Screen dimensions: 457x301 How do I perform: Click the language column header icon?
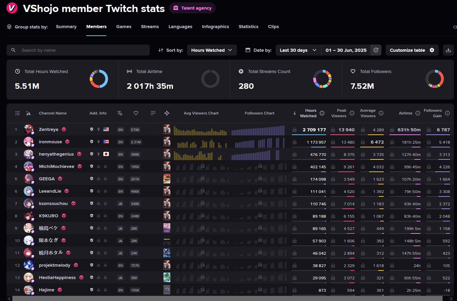click(120, 113)
